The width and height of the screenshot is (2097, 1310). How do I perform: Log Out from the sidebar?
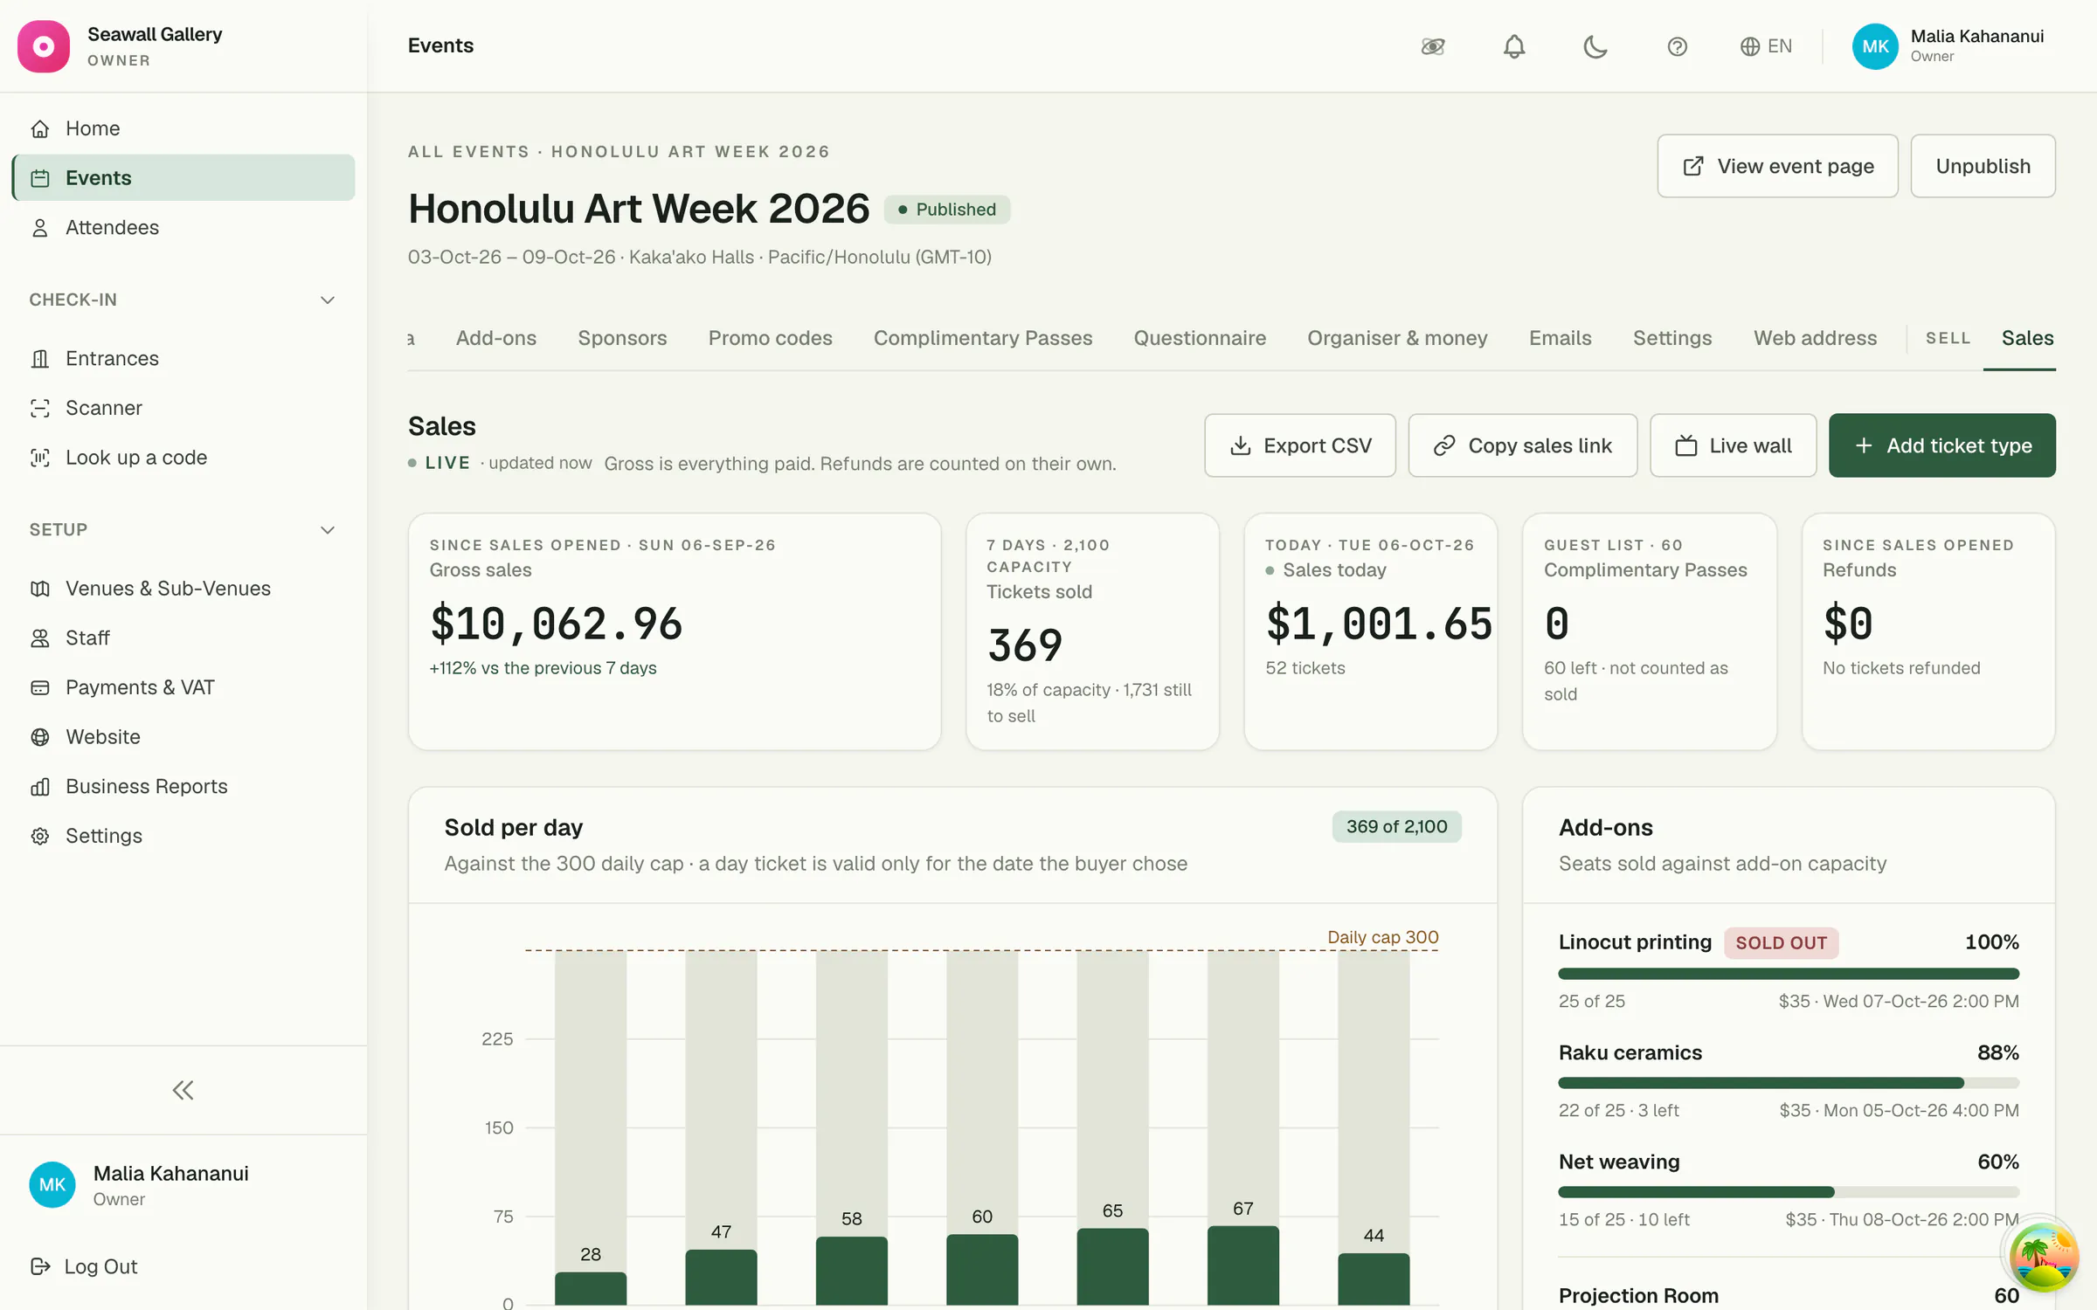[x=84, y=1266]
